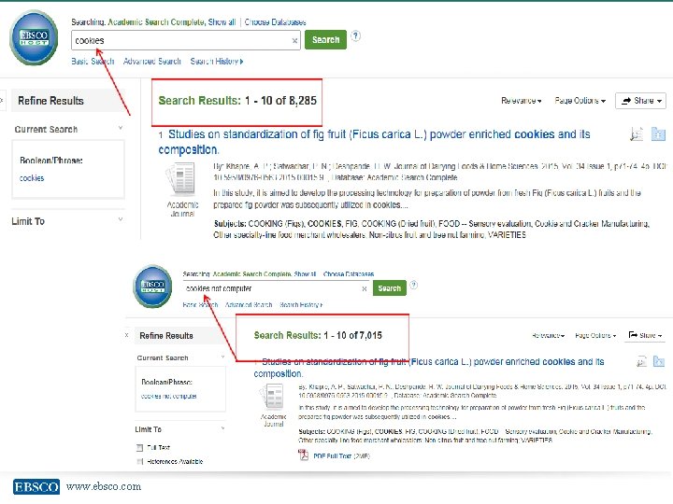The width and height of the screenshot is (673, 504).
Task: Open Page Options dropdown in lower screenshot
Action: tap(595, 335)
